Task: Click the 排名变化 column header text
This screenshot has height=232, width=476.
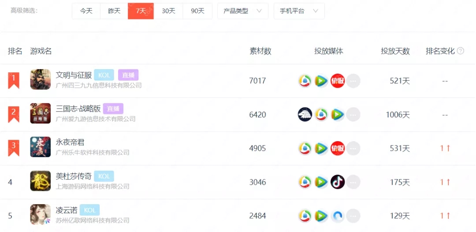Action: coord(440,51)
